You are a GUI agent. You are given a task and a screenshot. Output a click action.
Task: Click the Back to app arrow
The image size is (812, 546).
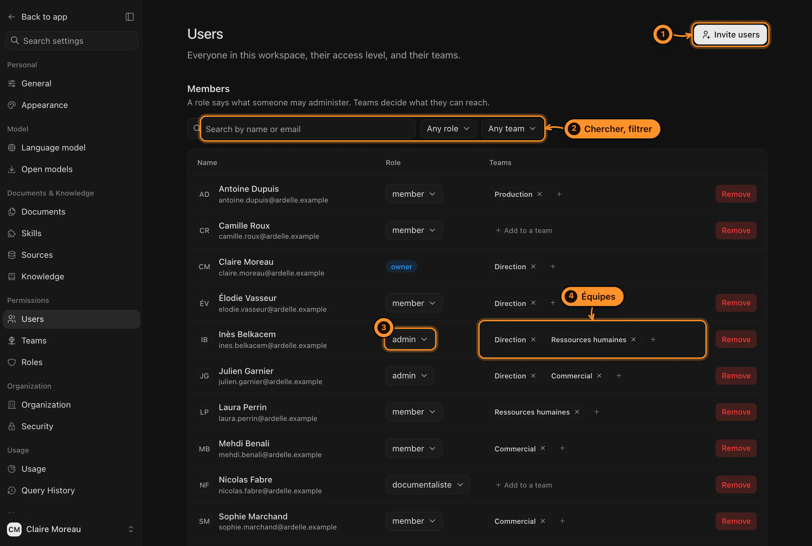(x=12, y=17)
